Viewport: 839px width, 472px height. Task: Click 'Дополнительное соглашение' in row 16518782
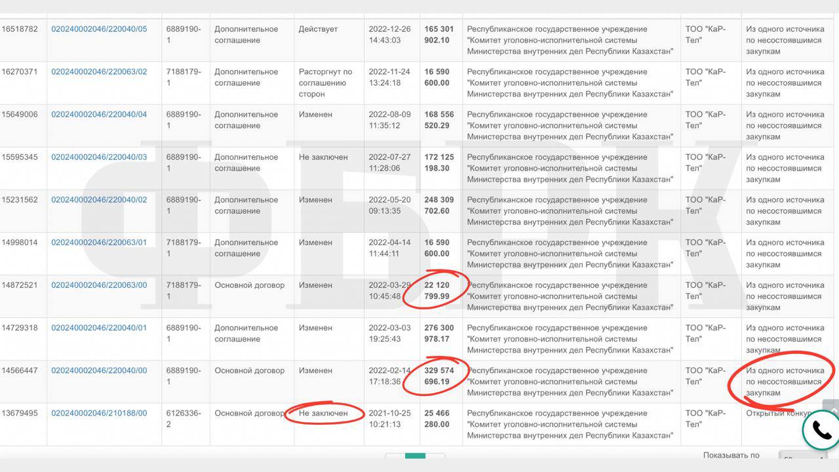click(246, 35)
